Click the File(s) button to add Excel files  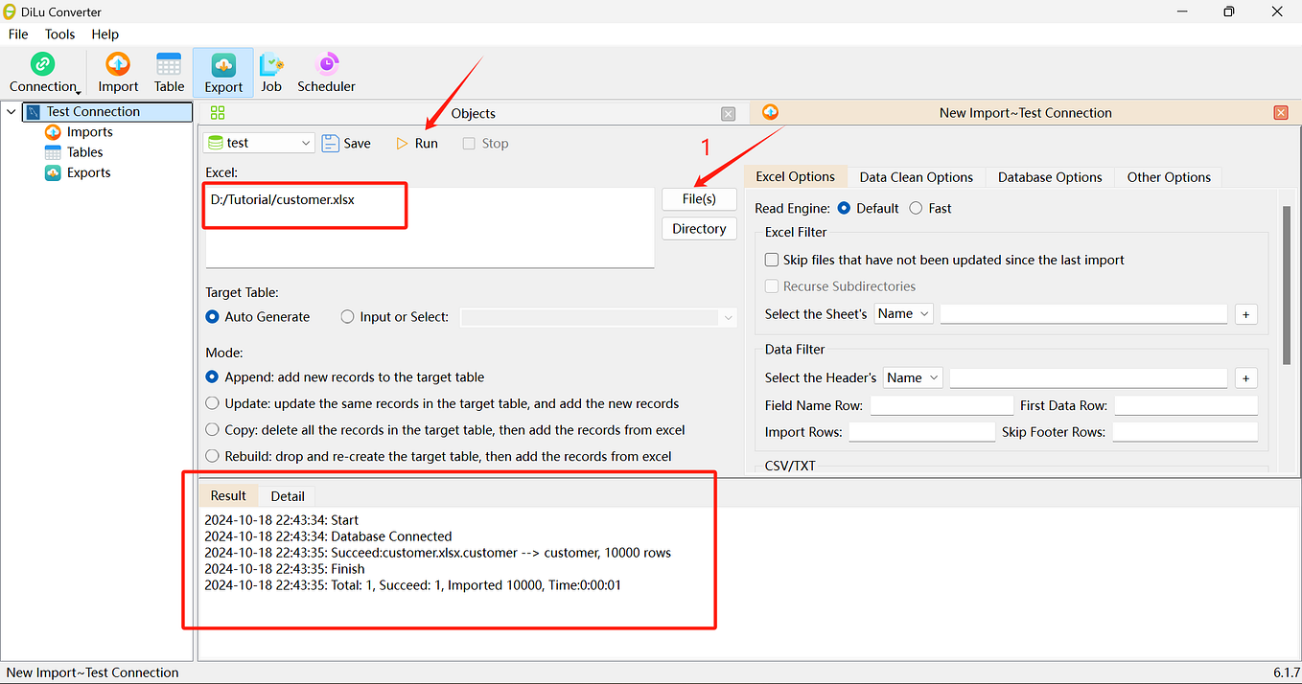(699, 198)
